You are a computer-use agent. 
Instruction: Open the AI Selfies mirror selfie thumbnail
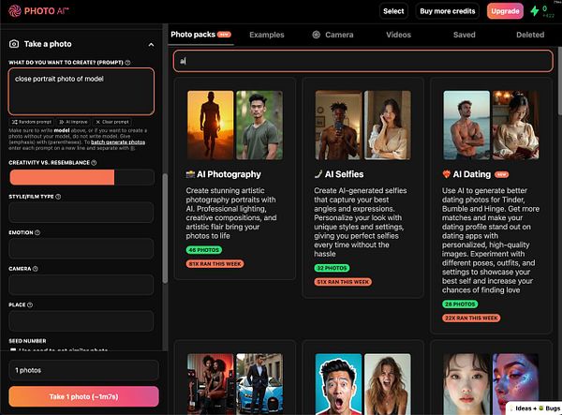(x=338, y=126)
